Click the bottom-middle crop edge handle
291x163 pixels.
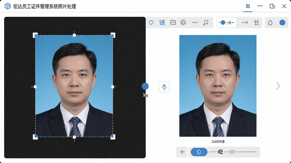pos(74,137)
